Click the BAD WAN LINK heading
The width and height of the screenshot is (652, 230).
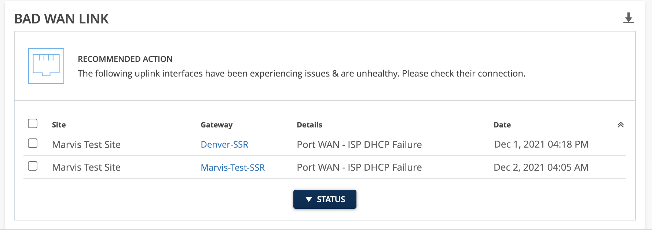click(61, 19)
